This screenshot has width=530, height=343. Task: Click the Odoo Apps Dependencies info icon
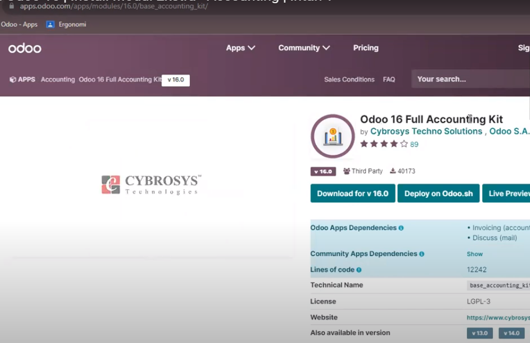(x=402, y=227)
